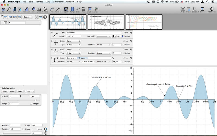217x136 pixels.
Task: Select the Magnify tool
Action: tap(66, 10)
